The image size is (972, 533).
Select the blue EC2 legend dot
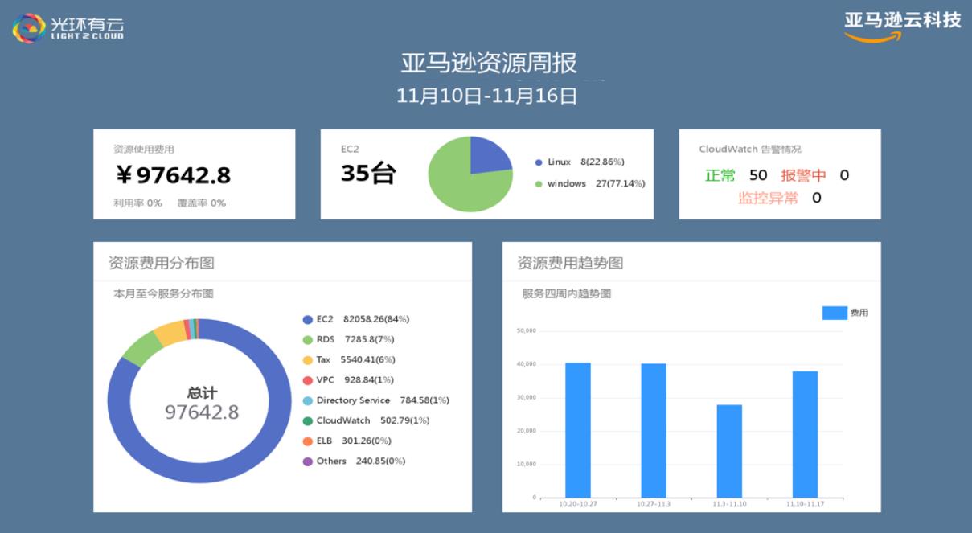307,319
